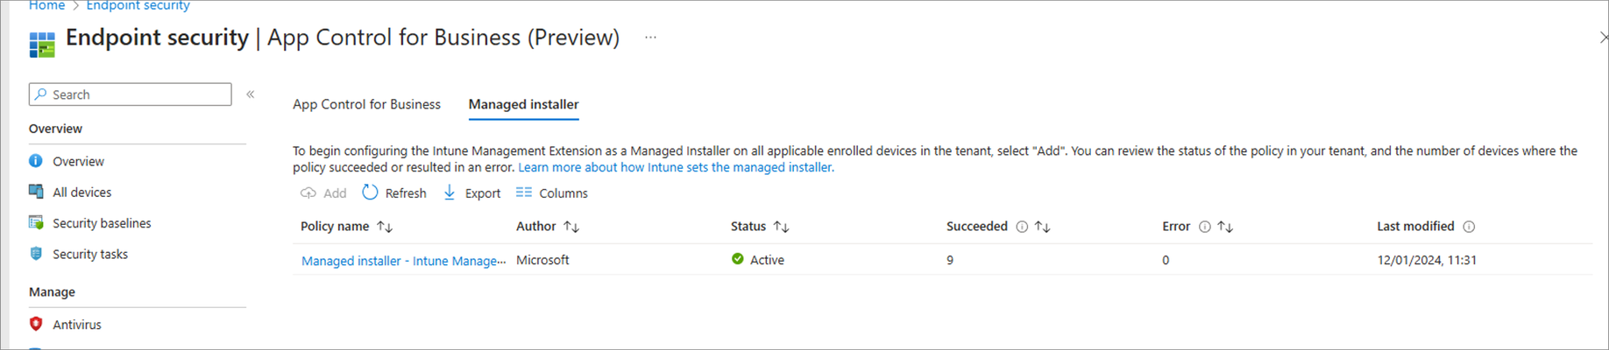Select the Managed installer tab

point(523,104)
